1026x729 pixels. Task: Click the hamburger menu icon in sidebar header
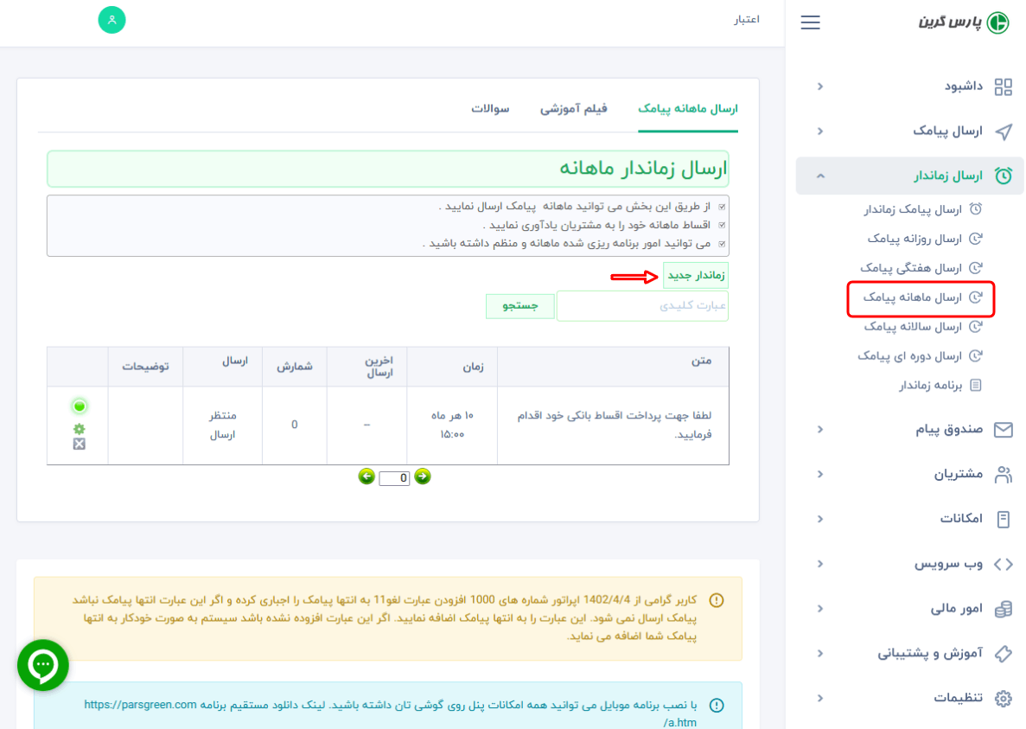point(810,22)
